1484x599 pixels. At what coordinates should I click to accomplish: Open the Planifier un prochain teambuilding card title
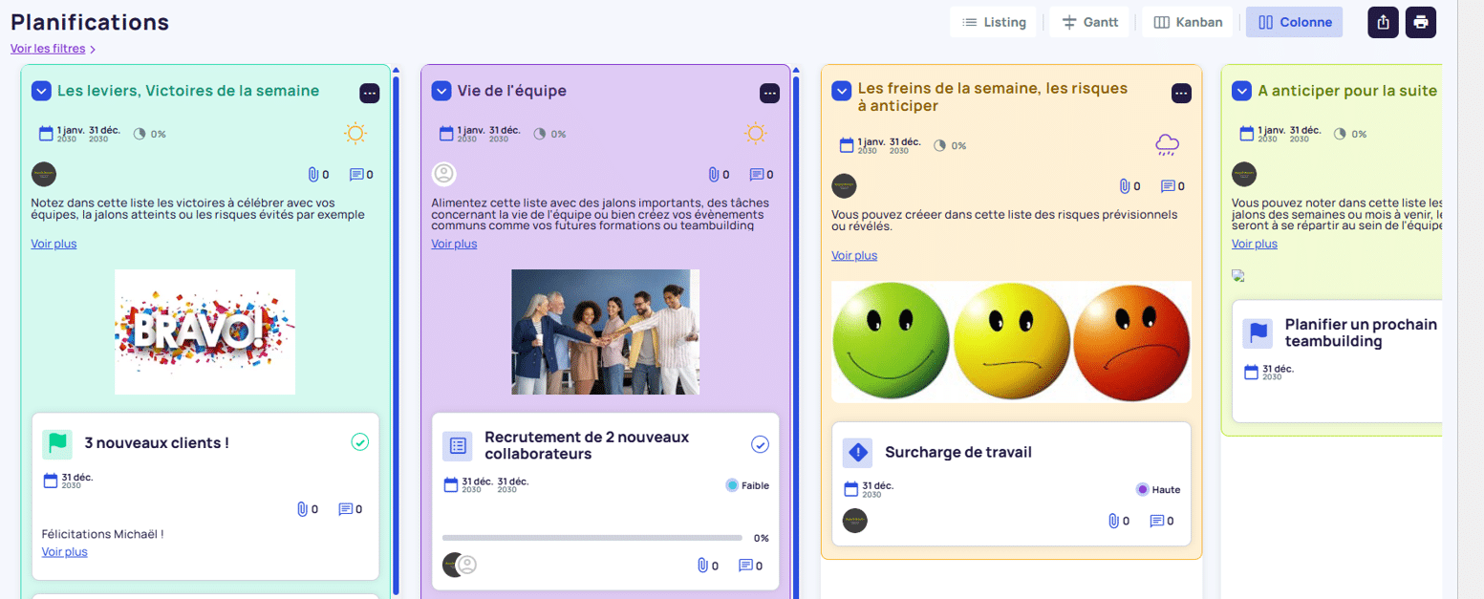click(1361, 332)
